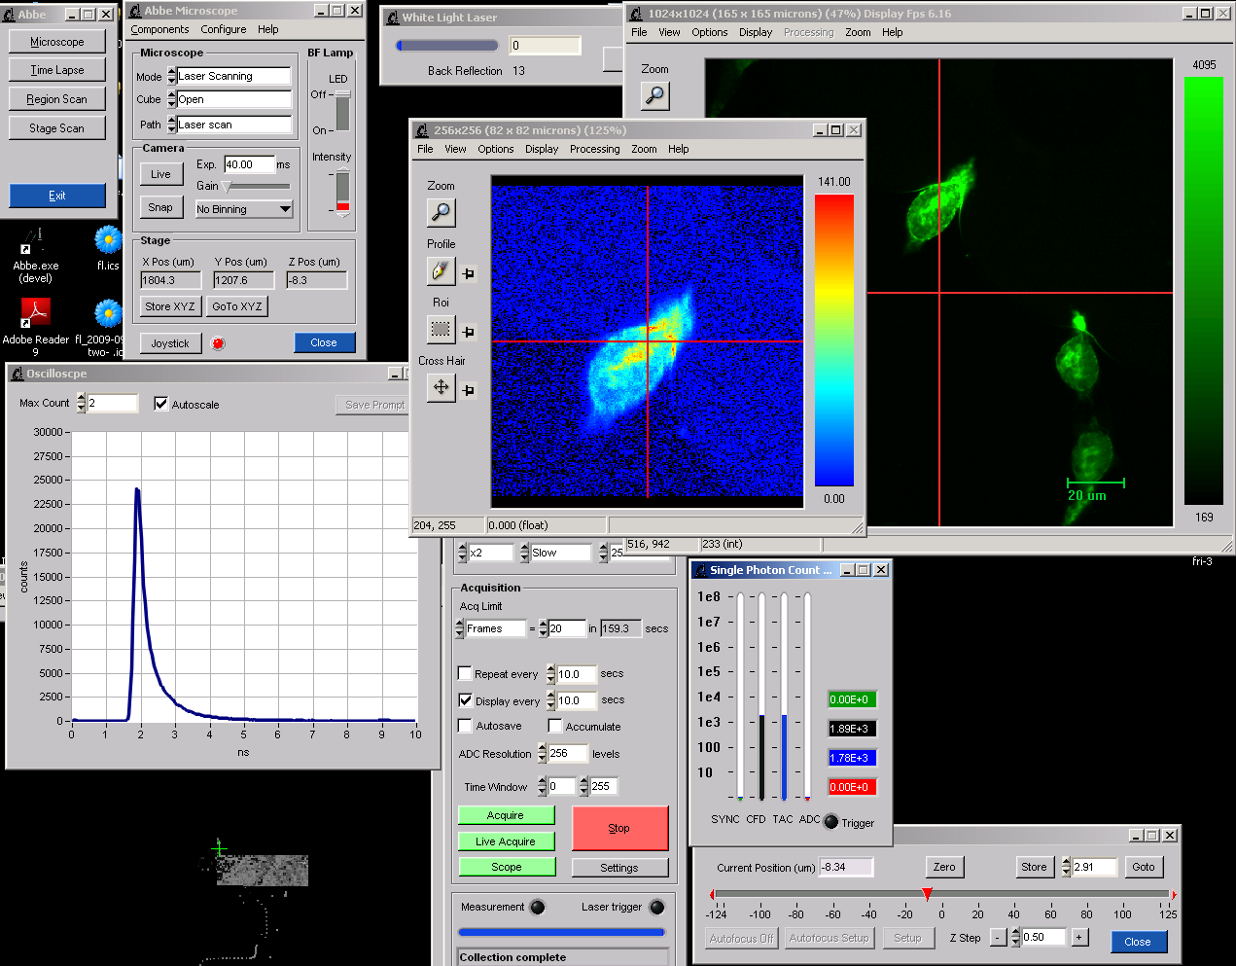Click the Laser trigger indicator LED
Screen dimensions: 1236x966
pos(657,908)
